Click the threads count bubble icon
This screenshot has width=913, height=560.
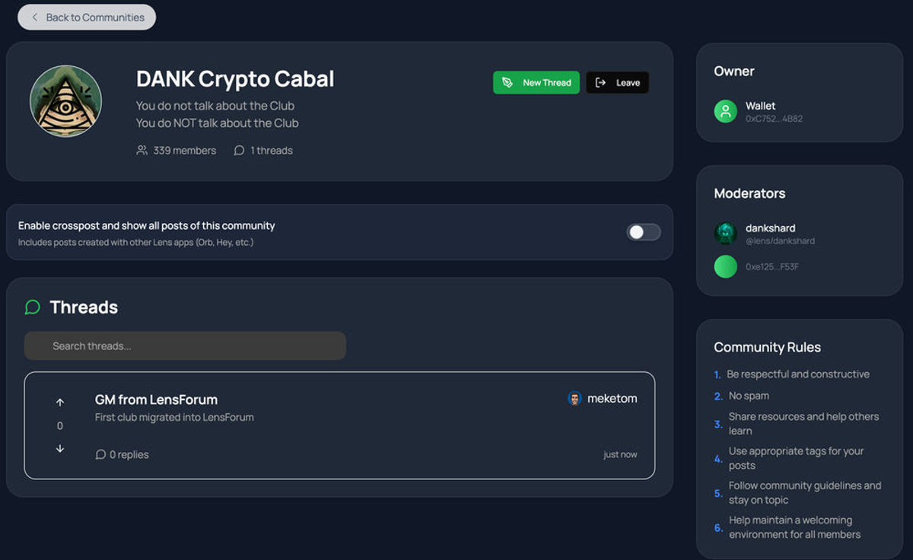tap(239, 151)
